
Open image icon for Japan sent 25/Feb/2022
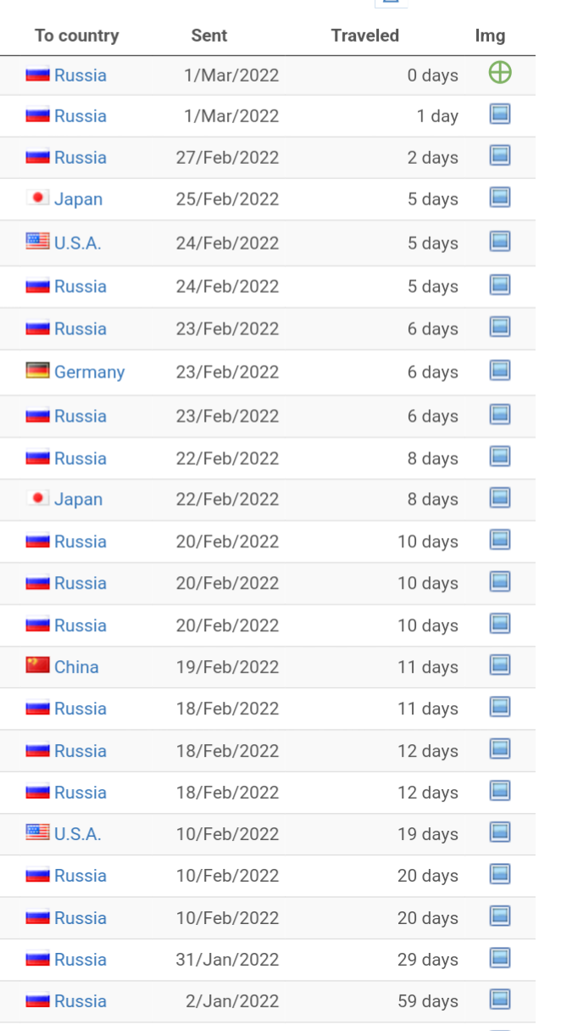pyautogui.click(x=500, y=199)
